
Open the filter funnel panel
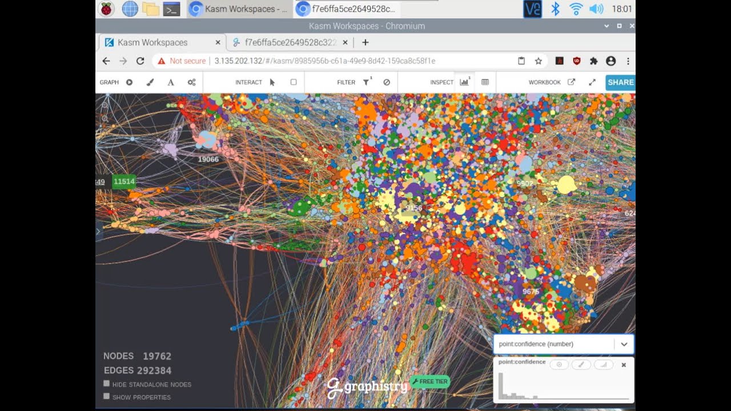click(366, 82)
